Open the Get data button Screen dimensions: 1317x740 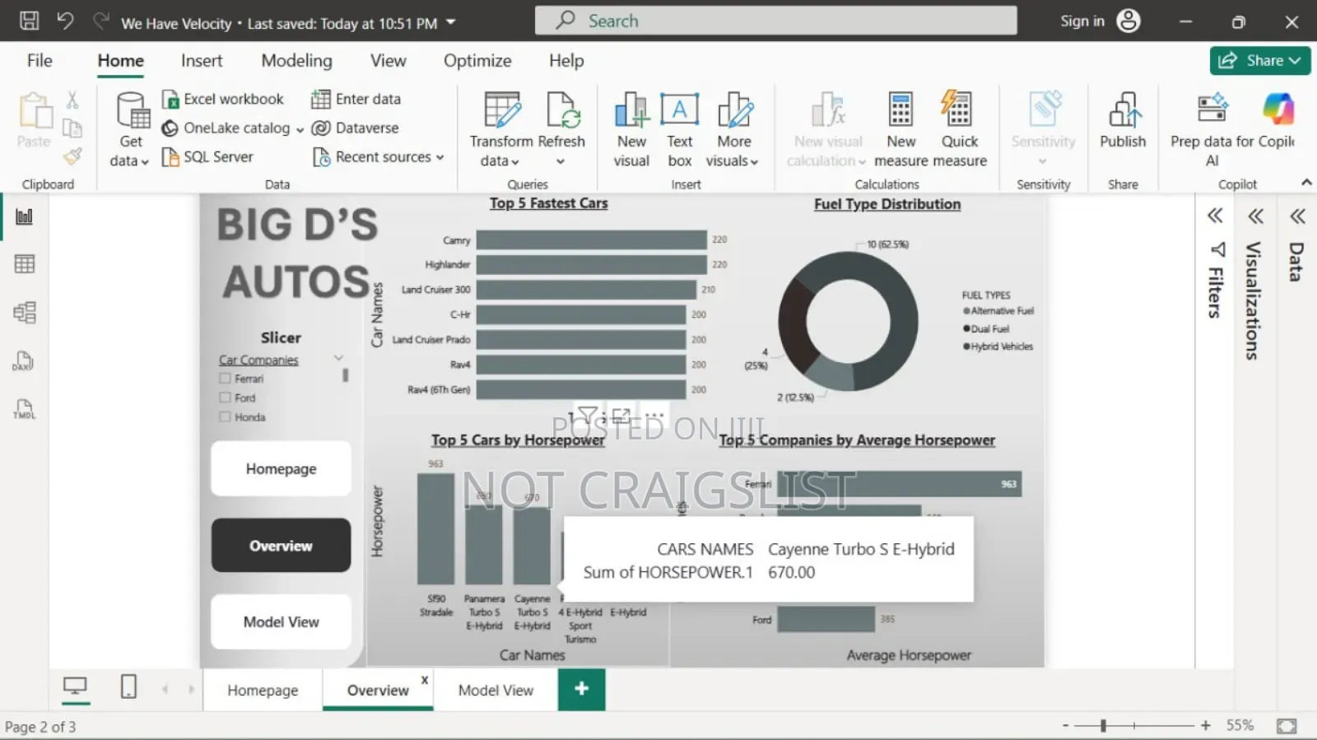pos(131,129)
